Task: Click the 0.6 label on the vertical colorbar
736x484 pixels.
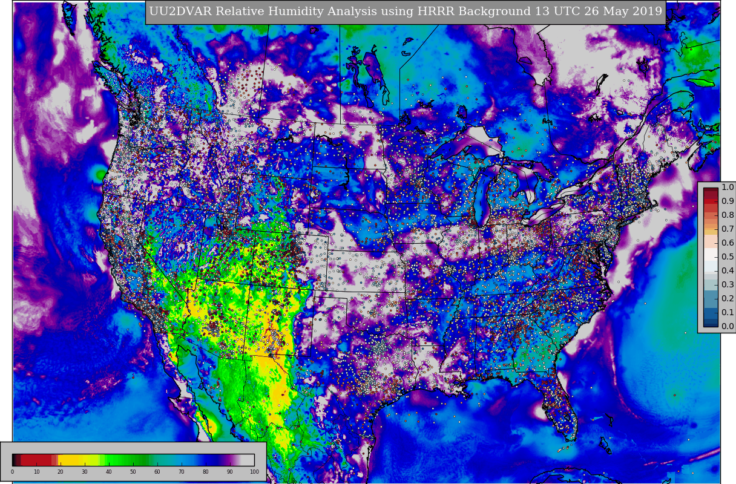Action: 728,243
